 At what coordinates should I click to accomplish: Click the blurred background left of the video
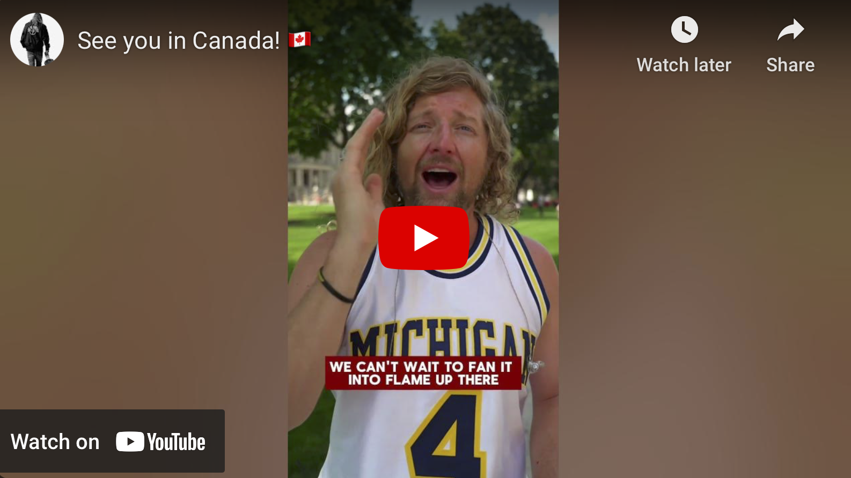click(x=144, y=241)
